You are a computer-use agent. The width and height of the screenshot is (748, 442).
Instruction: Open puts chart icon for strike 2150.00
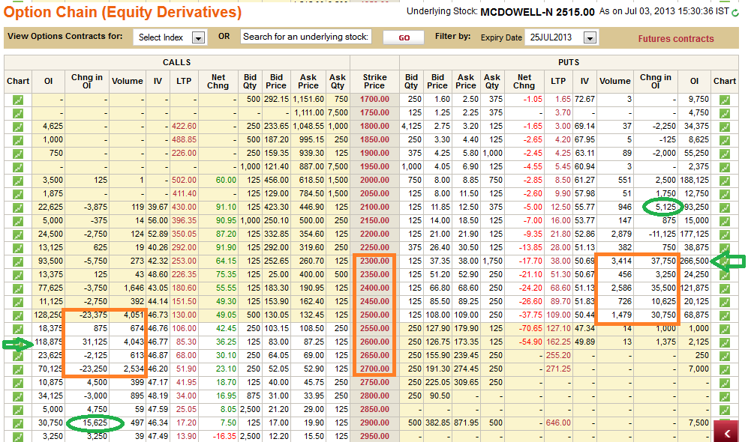pyautogui.click(x=725, y=221)
